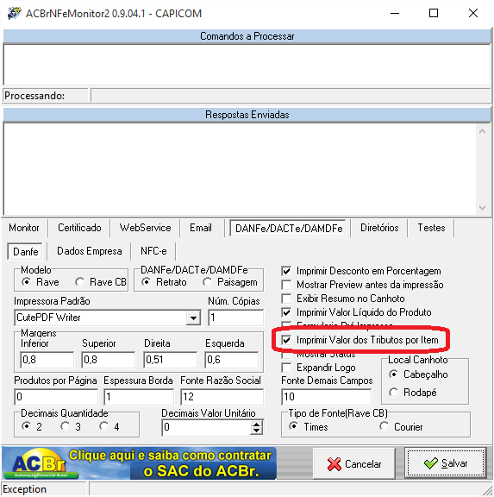The height and width of the screenshot is (497, 494).
Task: Click the down arrow of Respostas Enviadas scrollbar
Action: (x=482, y=208)
